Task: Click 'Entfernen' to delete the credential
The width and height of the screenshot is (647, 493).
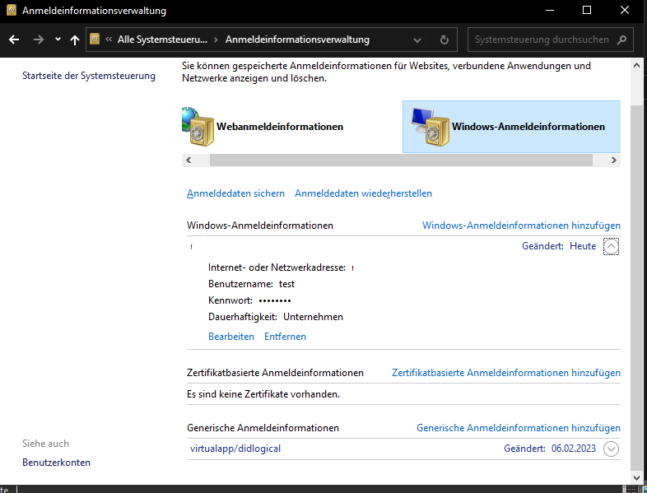Action: tap(285, 337)
